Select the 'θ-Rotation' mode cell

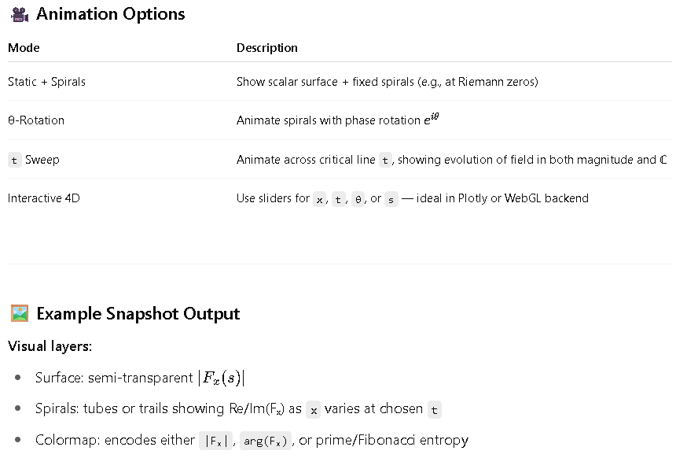pos(36,120)
